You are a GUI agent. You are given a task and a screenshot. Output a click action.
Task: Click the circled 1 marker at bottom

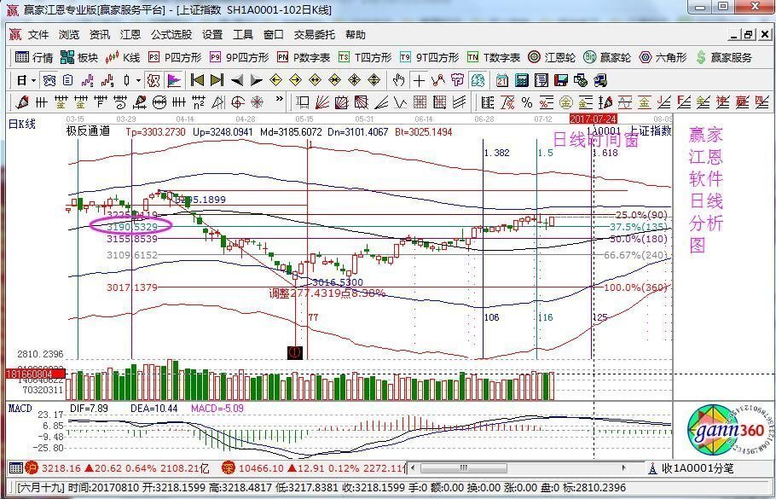point(295,352)
